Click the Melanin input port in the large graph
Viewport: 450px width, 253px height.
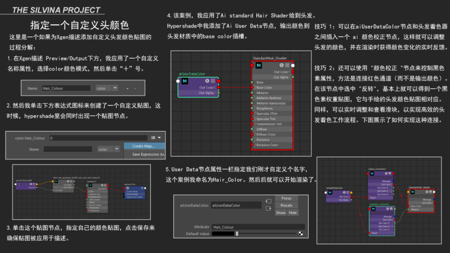(x=252, y=93)
